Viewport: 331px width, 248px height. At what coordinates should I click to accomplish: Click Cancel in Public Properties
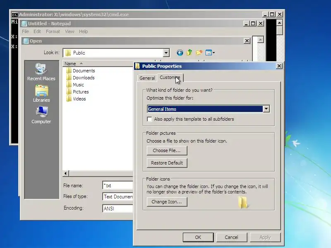(232, 237)
